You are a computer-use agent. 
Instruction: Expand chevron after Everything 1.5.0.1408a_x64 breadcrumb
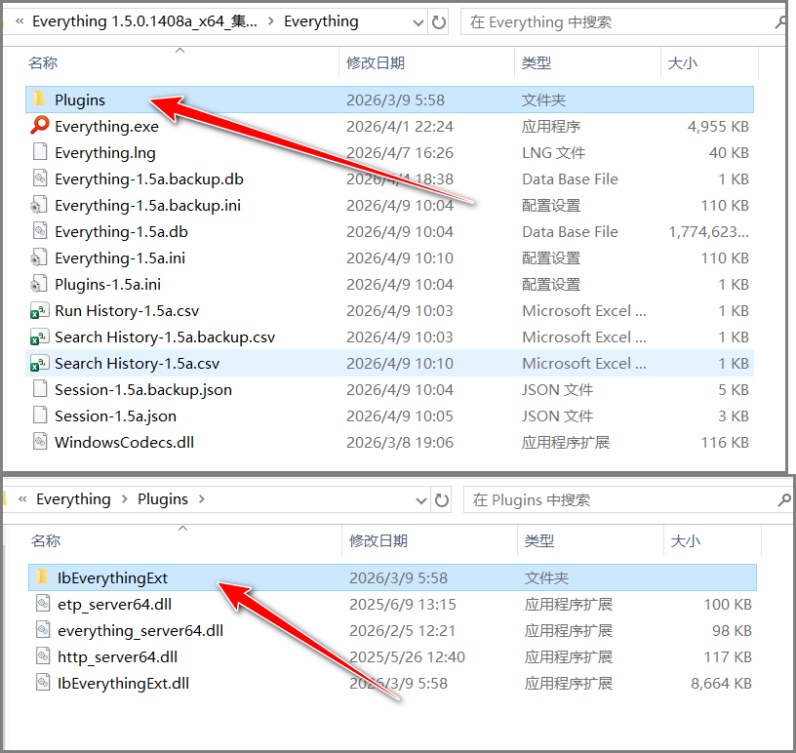[270, 21]
